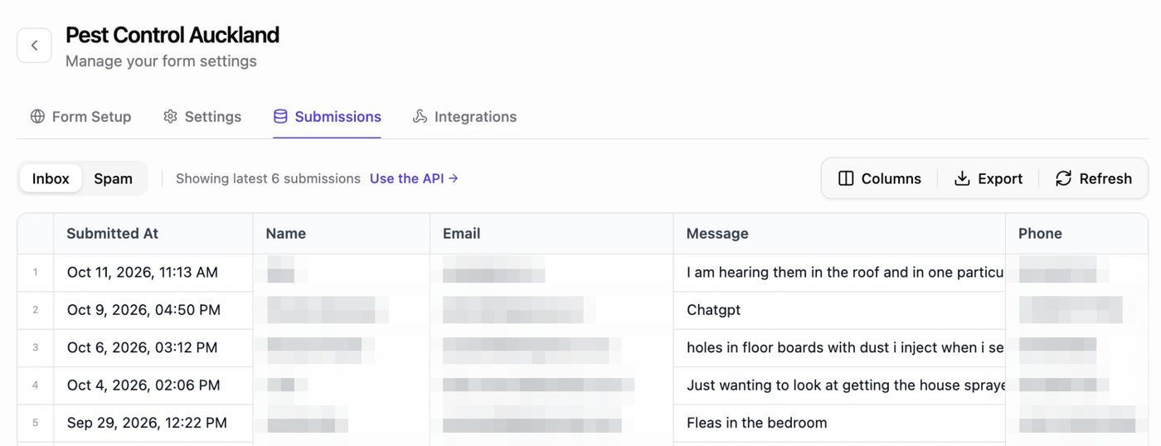Switch to the Settings tab
Viewport: 1161px width, 446px height.
point(202,117)
